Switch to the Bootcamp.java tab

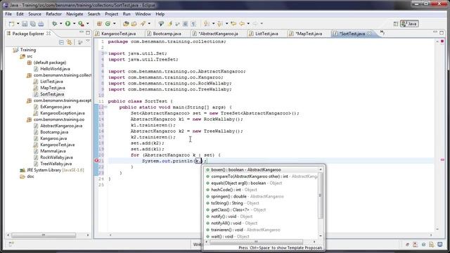click(167, 34)
